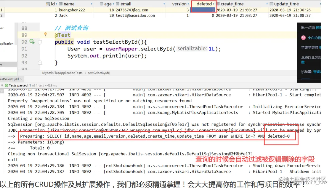
Task: Click the @Test annotation
Action: pyautogui.click(x=62, y=35)
